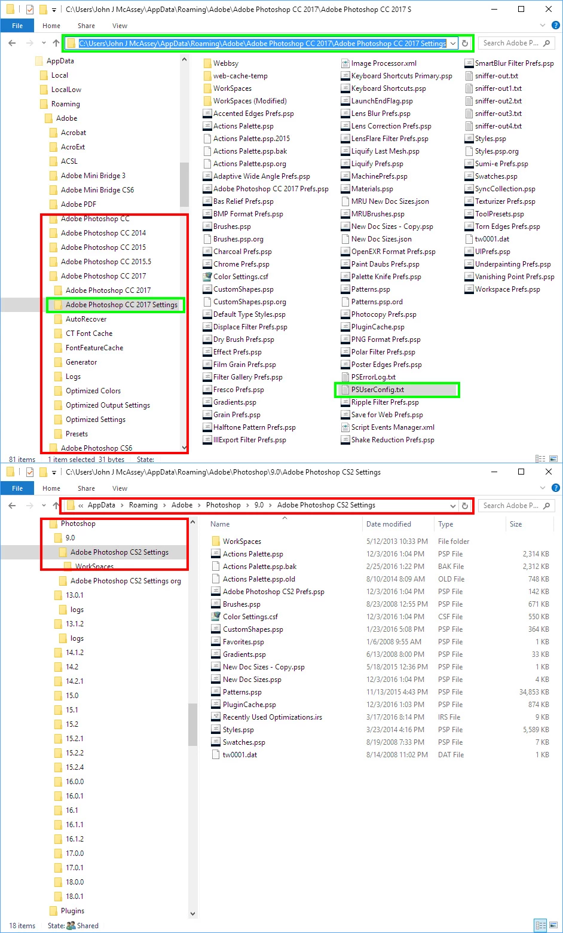
Task: Switch to details view in top window
Action: click(541, 459)
